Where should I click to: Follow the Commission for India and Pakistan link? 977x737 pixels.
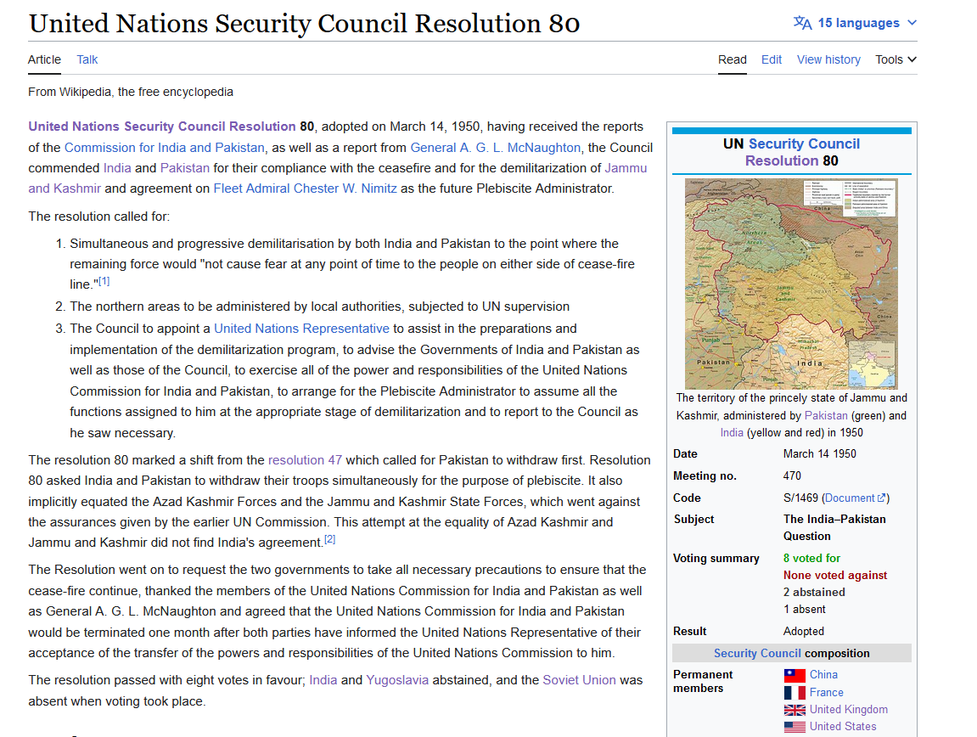165,148
